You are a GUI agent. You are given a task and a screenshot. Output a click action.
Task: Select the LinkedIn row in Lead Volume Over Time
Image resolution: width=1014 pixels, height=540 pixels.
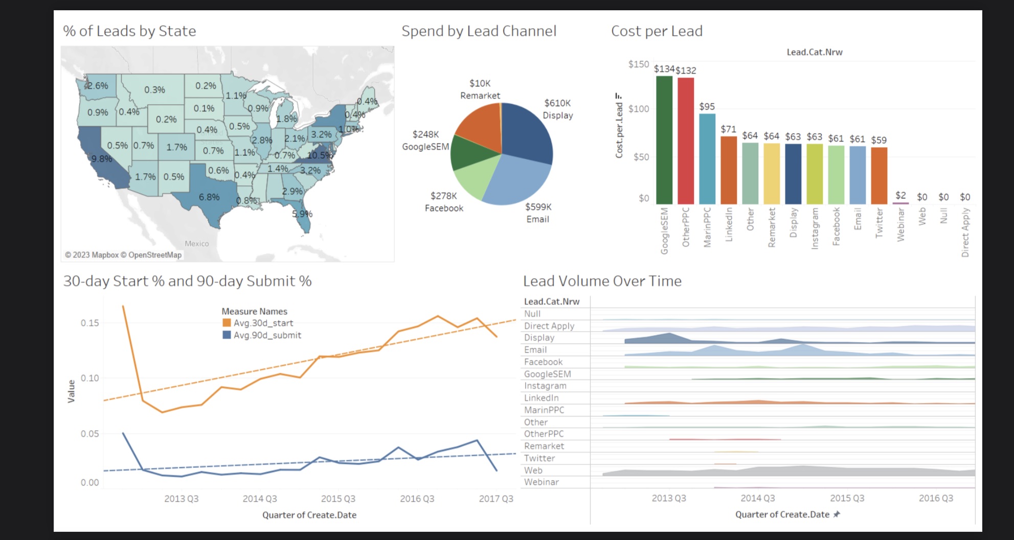(748, 398)
